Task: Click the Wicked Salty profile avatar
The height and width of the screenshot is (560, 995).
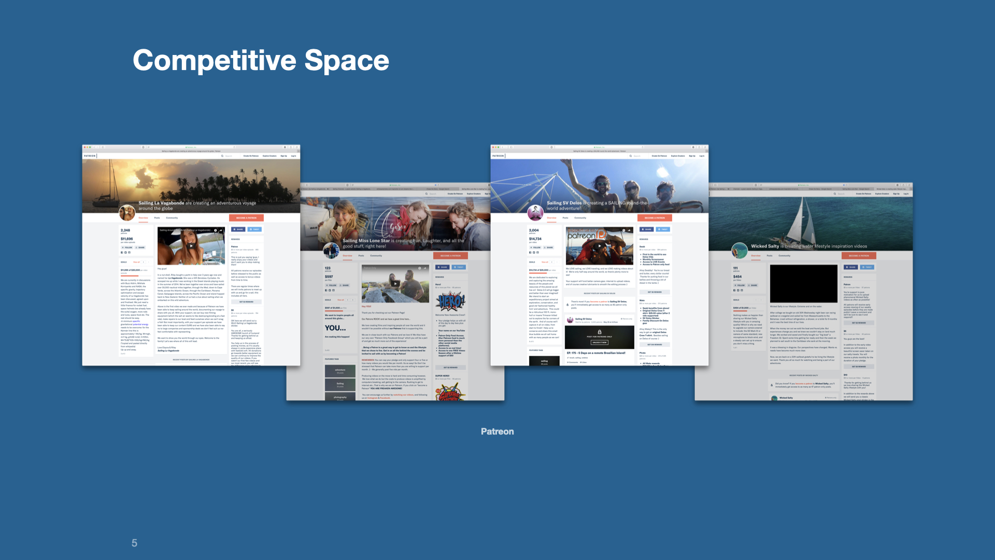Action: [739, 250]
